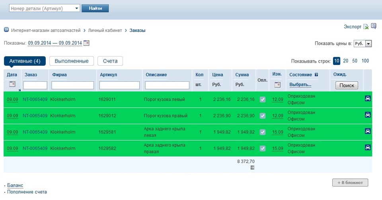This screenshot has width=382, height=200.
Task: Toggle the paid checkbox for article 1629011
Action: pyautogui.click(x=262, y=99)
